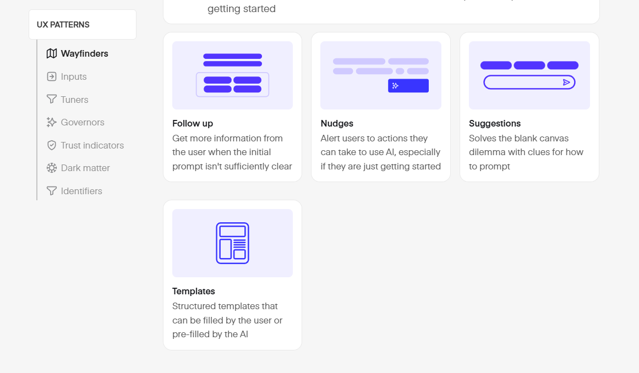Viewport: 639px width, 373px height.
Task: Click the Dark matter wheel icon
Action: click(52, 168)
